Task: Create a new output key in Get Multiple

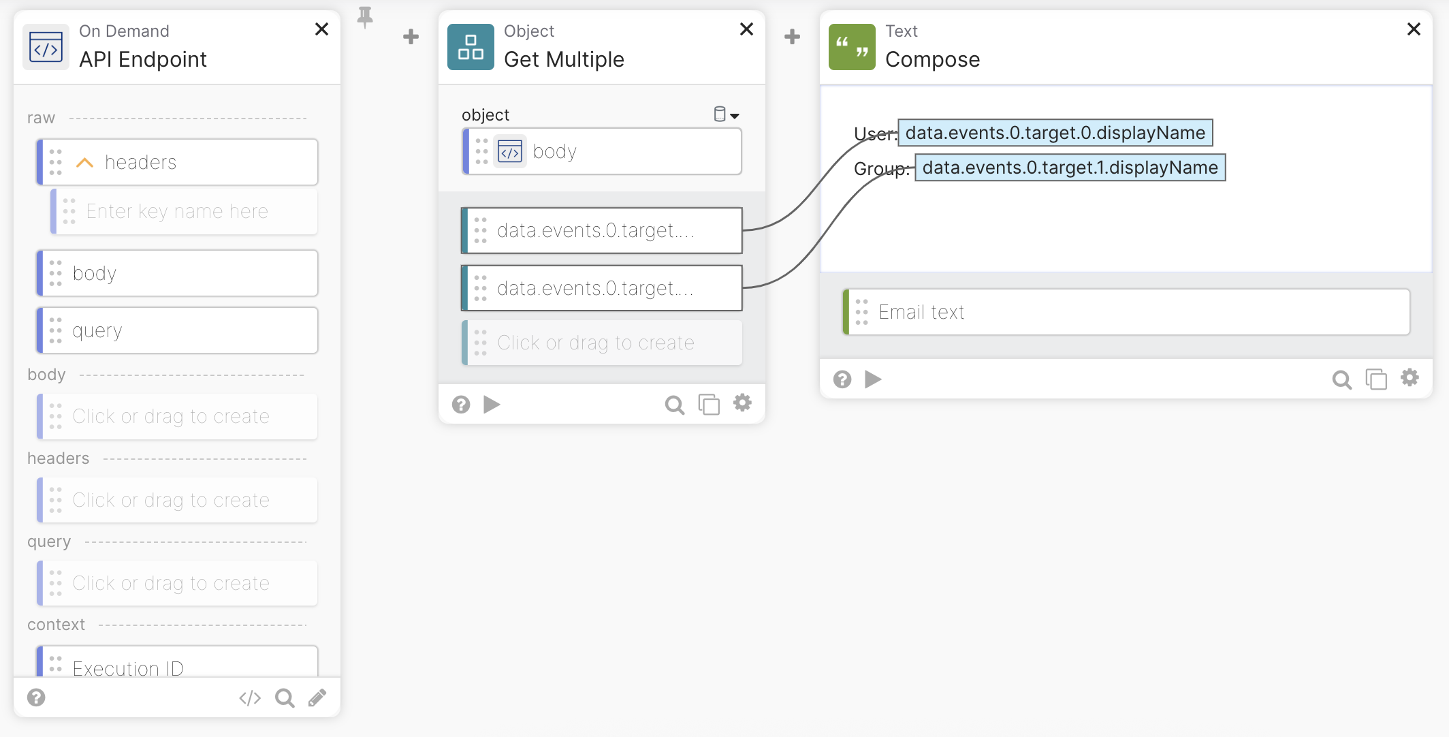Action: [x=602, y=343]
